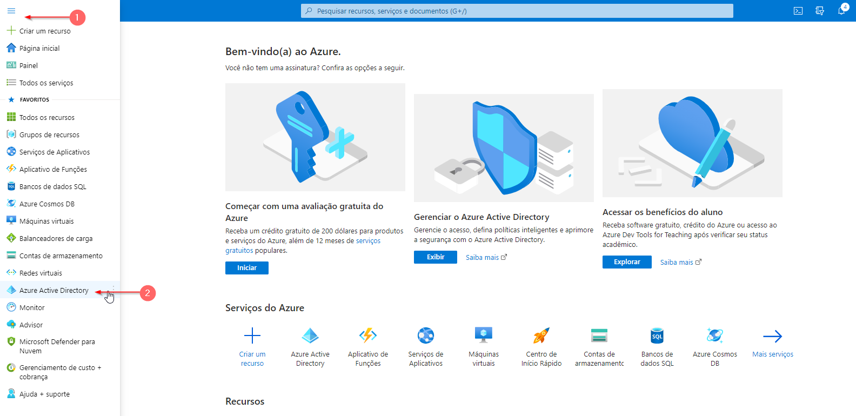Click the Máquinas virtuais sidebar icon
This screenshot has width=856, height=416.
coord(11,221)
